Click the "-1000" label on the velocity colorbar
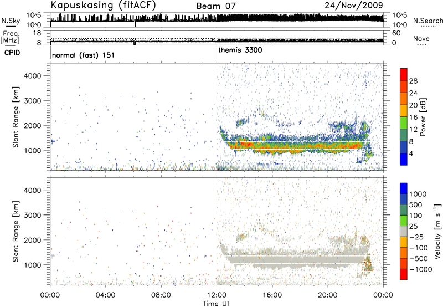This screenshot has width=443, height=307. 421,269
